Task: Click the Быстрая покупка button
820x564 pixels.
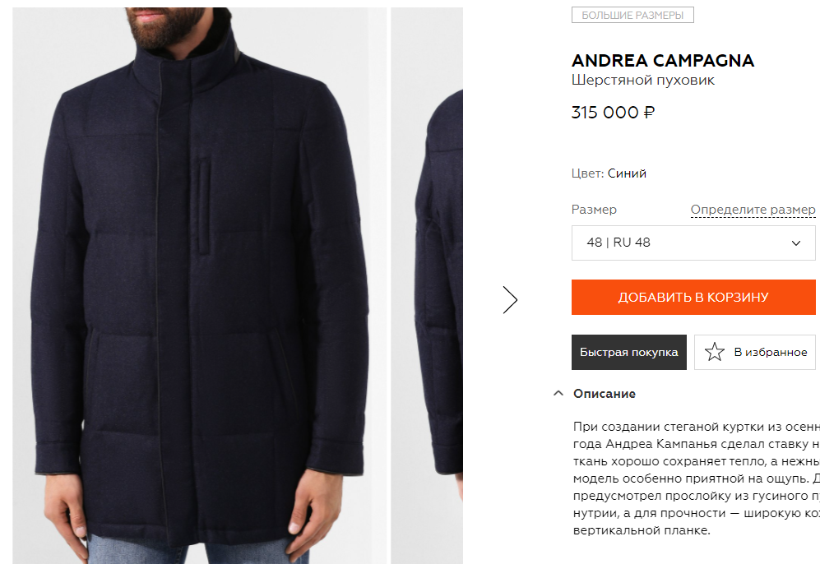Action: click(x=628, y=353)
